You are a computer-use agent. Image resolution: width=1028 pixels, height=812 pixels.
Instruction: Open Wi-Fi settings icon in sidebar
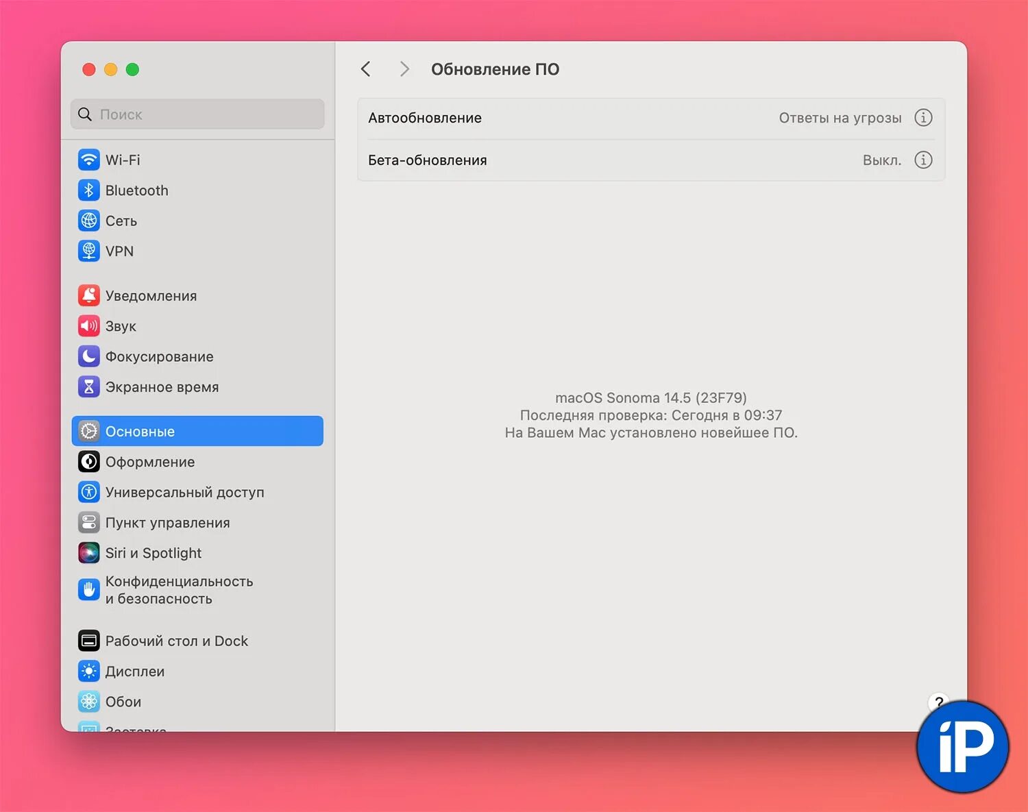[89, 160]
